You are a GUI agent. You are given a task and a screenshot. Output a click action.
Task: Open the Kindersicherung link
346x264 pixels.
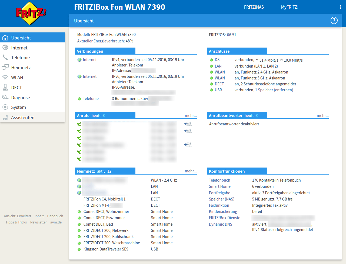point(223,212)
